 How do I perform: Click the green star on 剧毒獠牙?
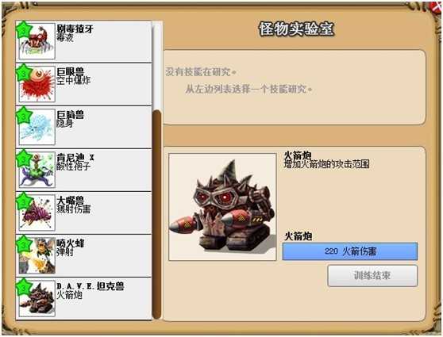(x=24, y=29)
